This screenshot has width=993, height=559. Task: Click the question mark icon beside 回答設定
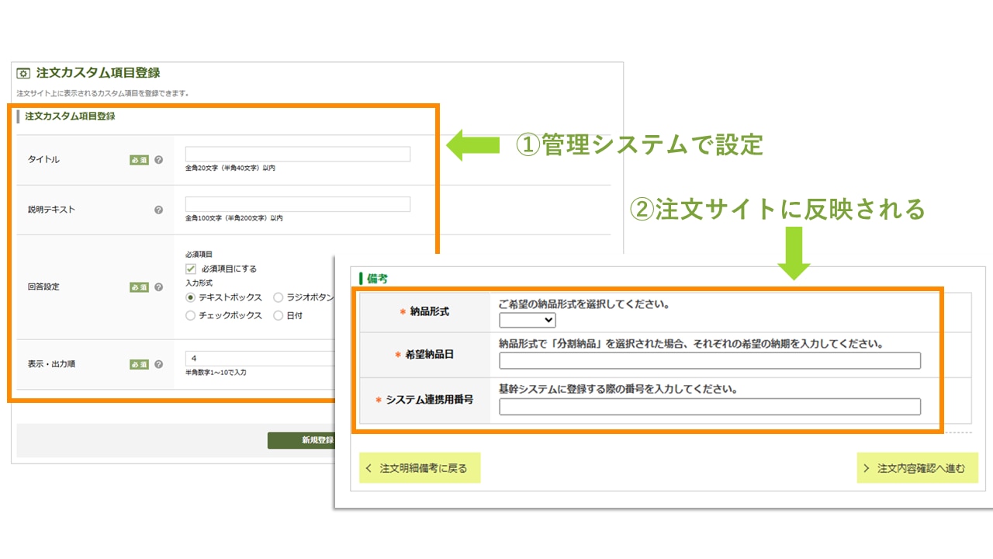(159, 287)
